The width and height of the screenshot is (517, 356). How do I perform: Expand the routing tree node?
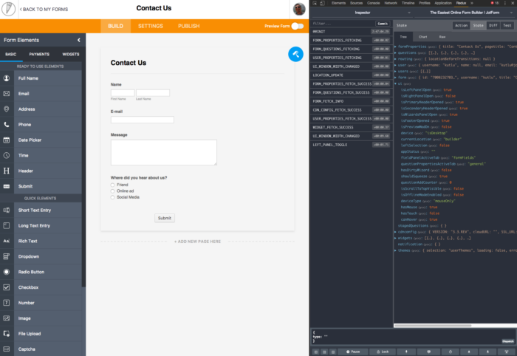point(395,59)
